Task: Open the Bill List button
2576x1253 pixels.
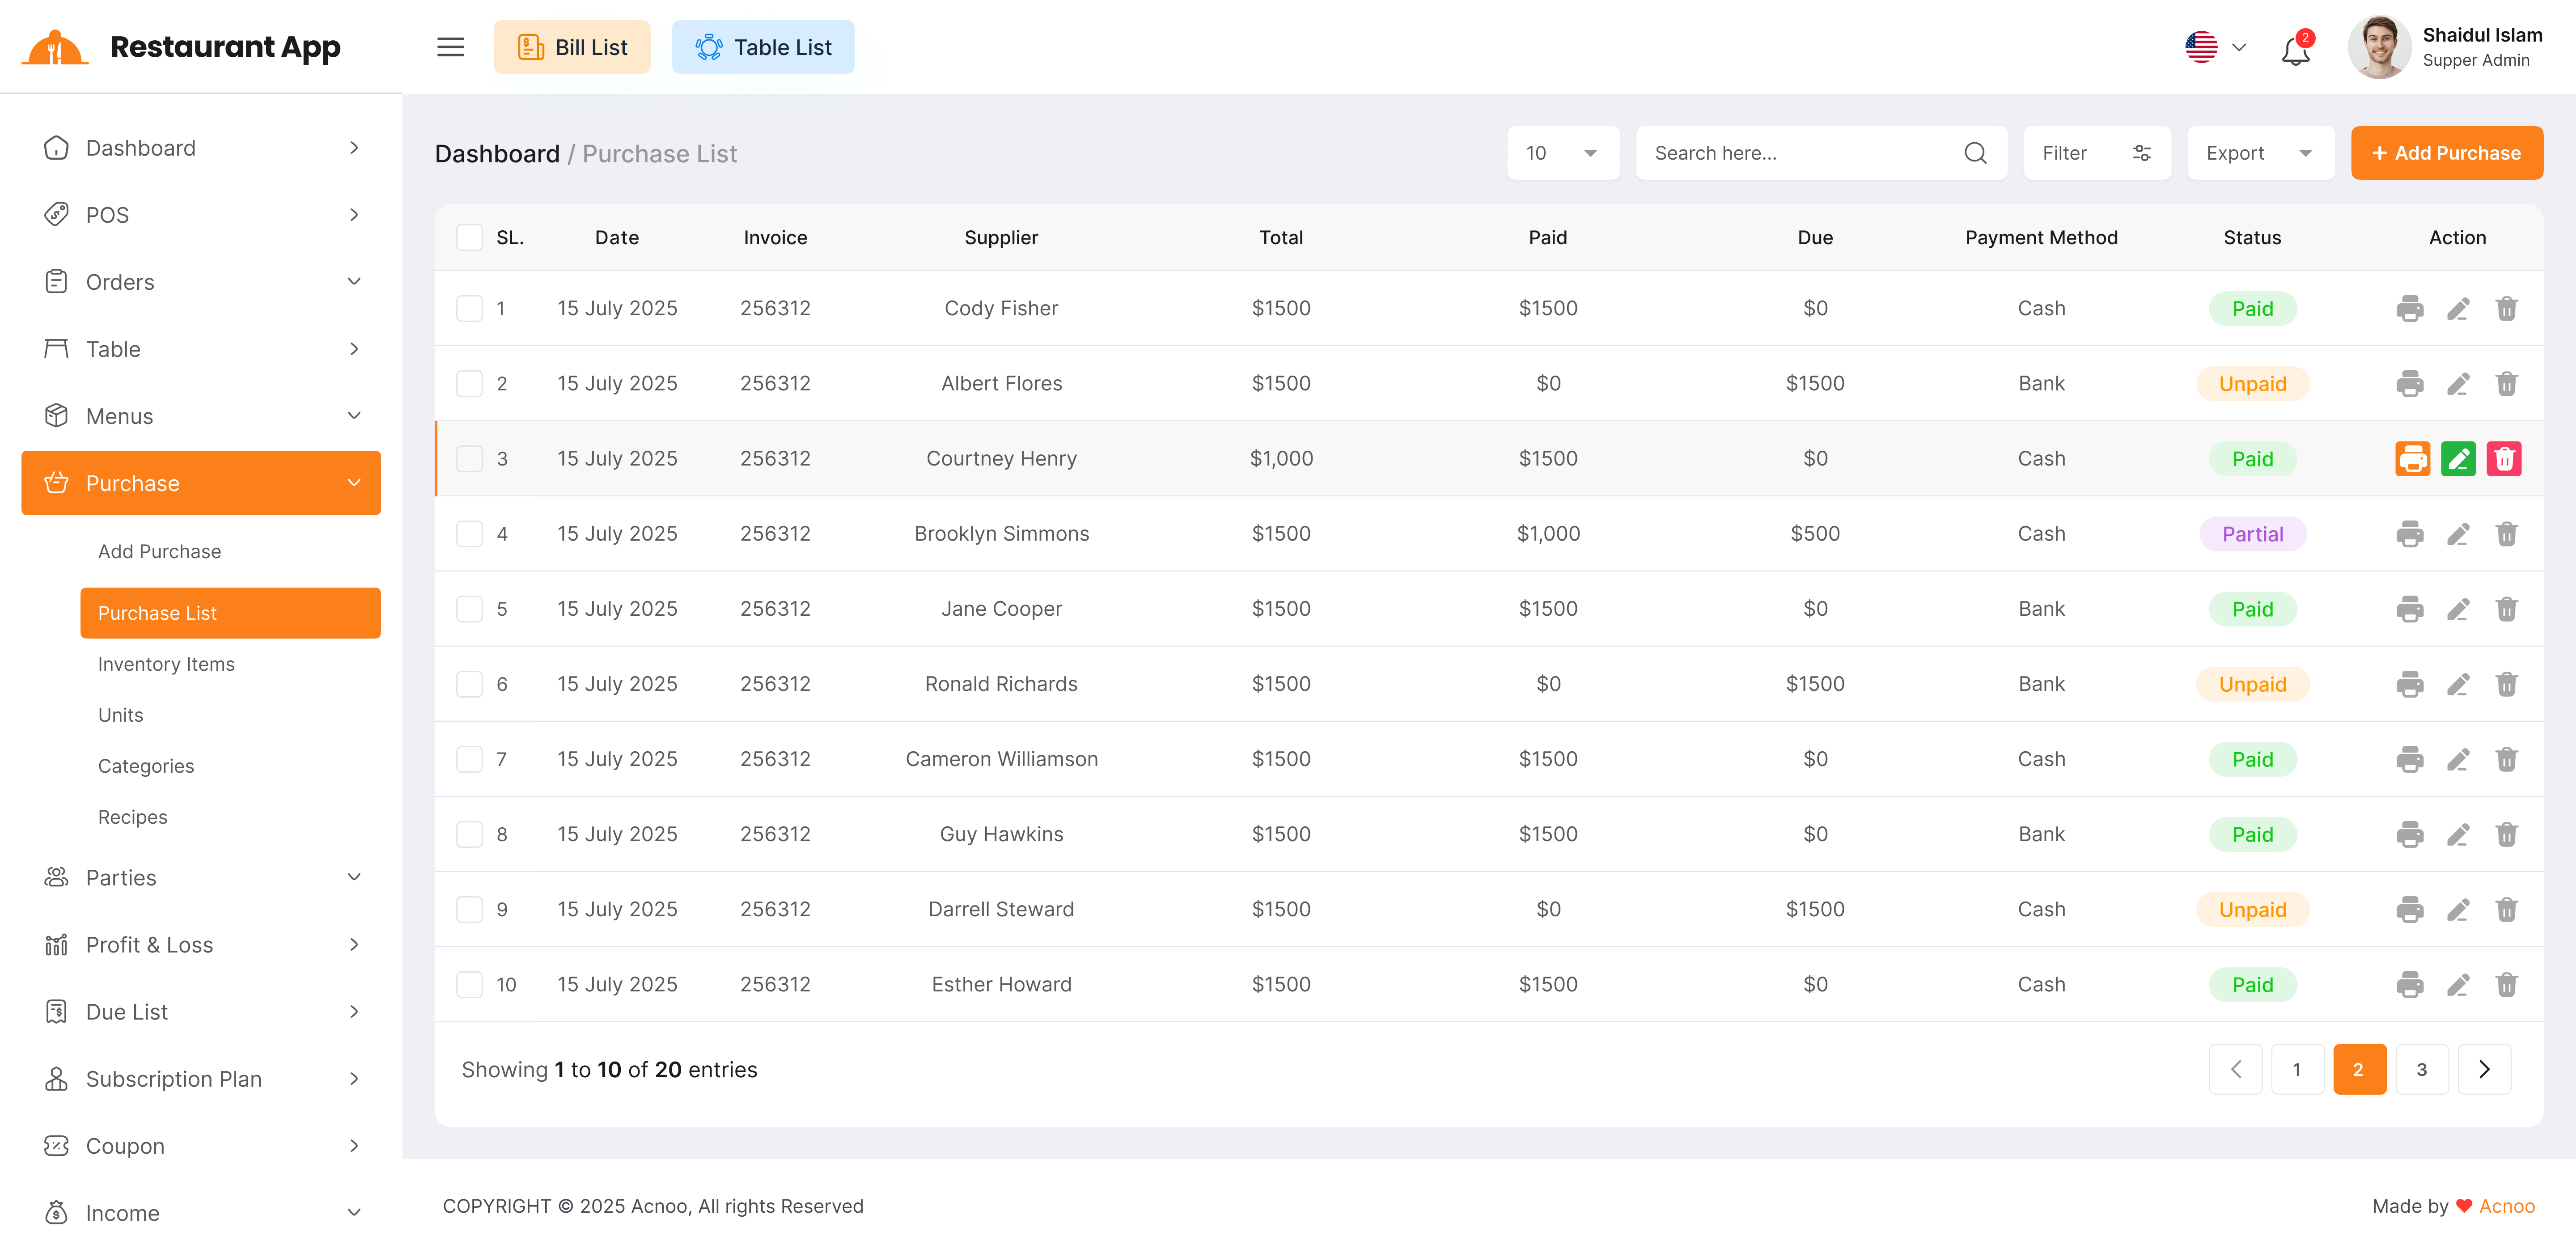Action: pos(572,47)
